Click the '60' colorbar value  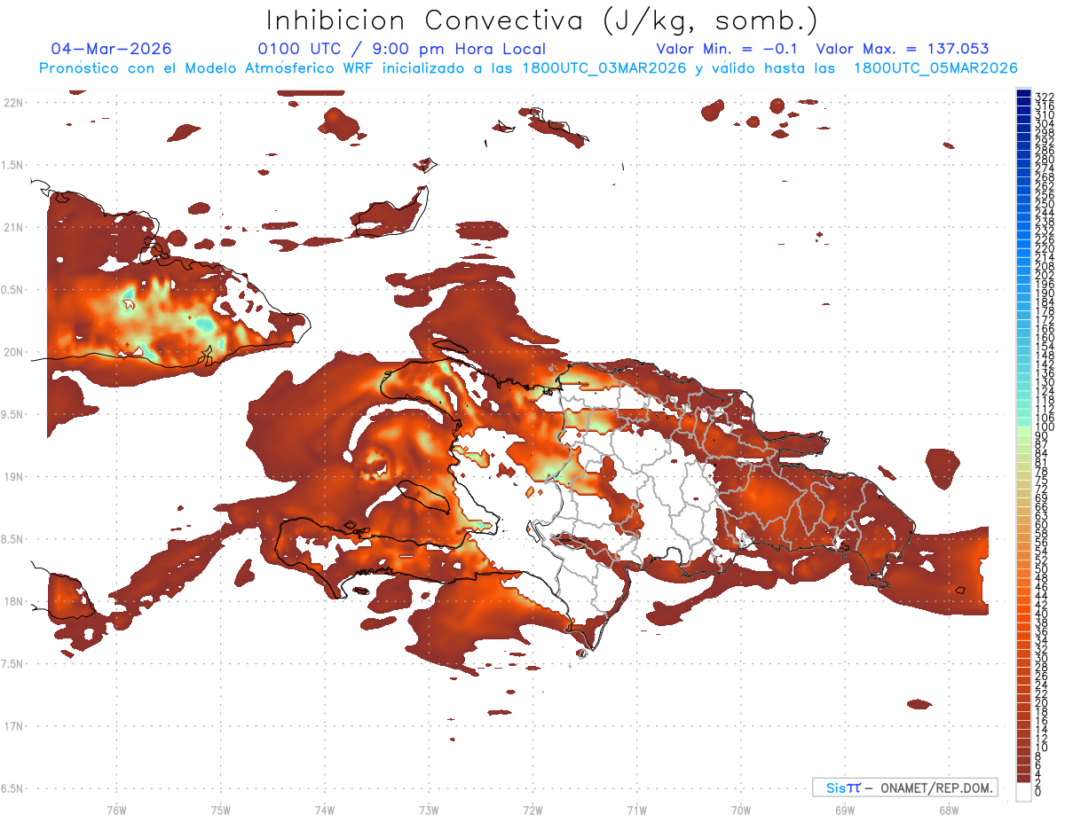tap(1041, 524)
